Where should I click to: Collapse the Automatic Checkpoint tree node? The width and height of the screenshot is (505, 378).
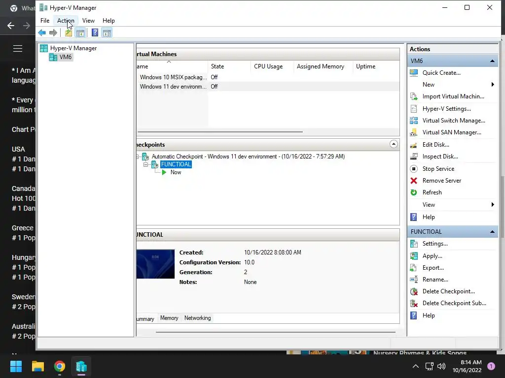pyautogui.click(x=138, y=157)
